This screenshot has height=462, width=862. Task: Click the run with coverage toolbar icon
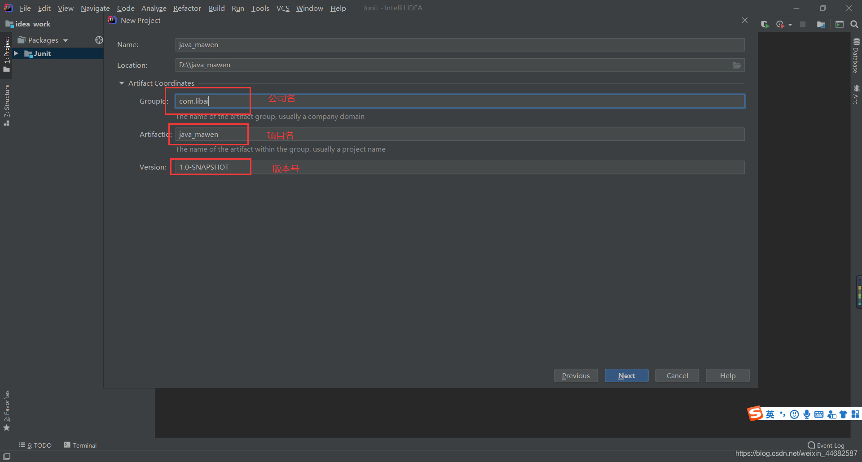click(765, 24)
